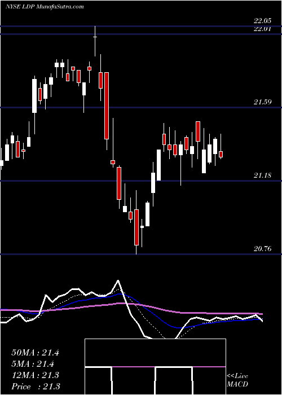282x395 pixels.
Task: Click the 21.59 price level label
Action: pyautogui.click(x=263, y=102)
